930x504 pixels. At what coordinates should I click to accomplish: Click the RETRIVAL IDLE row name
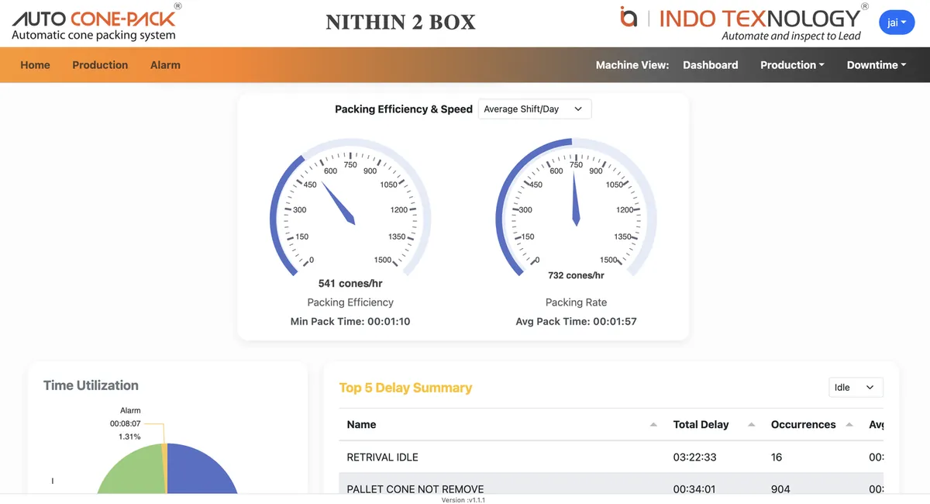click(382, 457)
